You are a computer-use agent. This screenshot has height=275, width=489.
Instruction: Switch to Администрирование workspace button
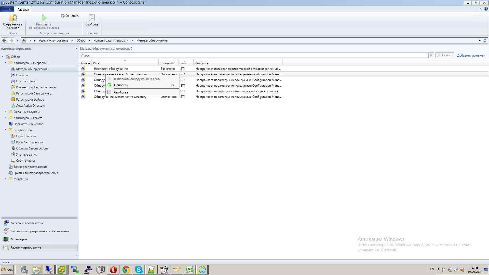click(39, 248)
